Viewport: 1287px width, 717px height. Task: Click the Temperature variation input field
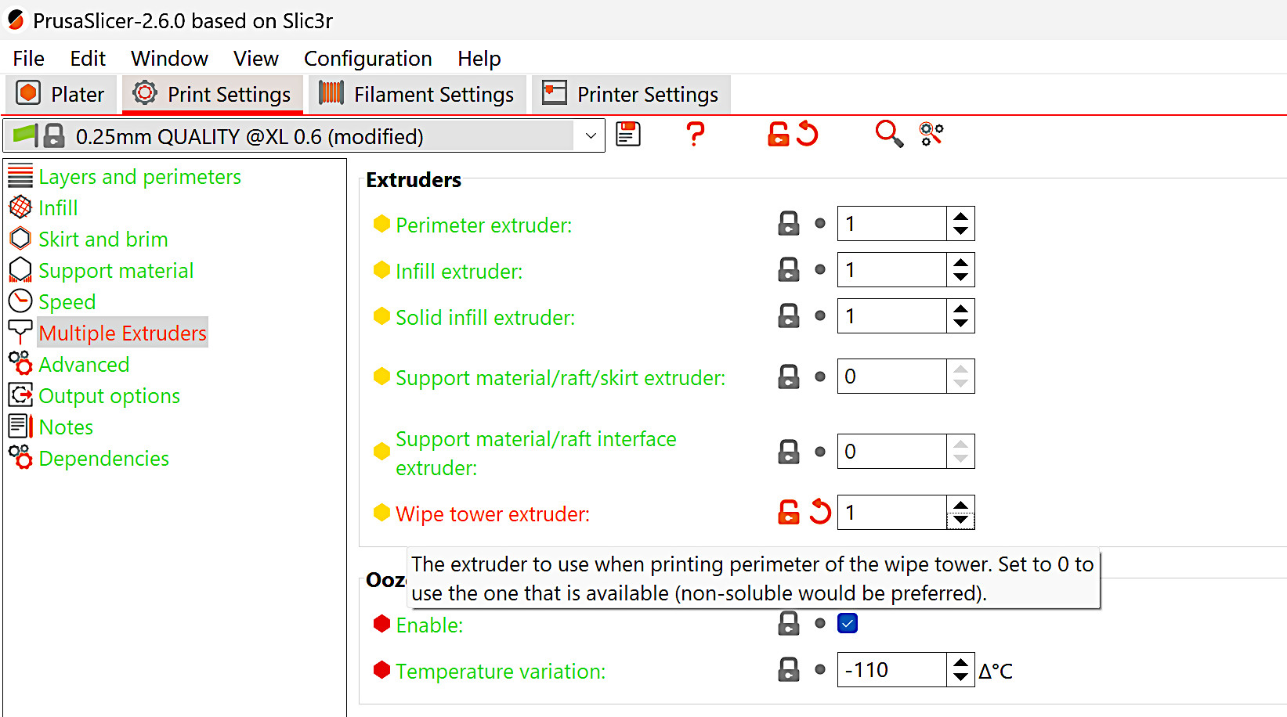pyautogui.click(x=891, y=670)
